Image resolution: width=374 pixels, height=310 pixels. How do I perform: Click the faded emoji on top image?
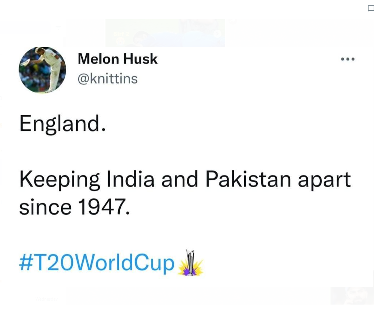click(x=121, y=41)
